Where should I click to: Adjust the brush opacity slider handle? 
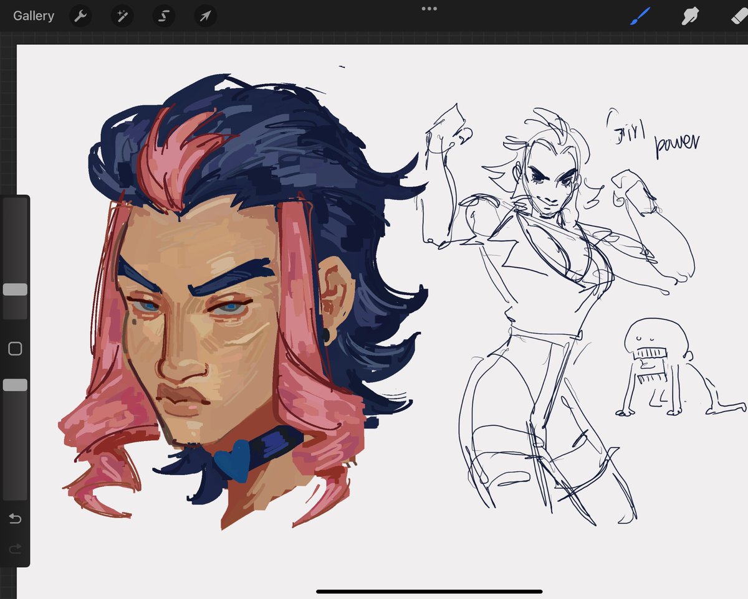[x=15, y=385]
